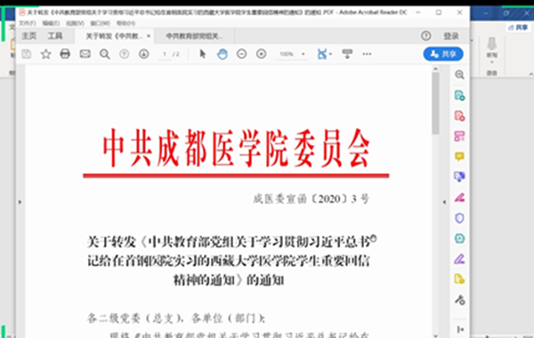This screenshot has height=338, width=534.
Task: Bookmark the document with the star icon
Action: pos(45,54)
